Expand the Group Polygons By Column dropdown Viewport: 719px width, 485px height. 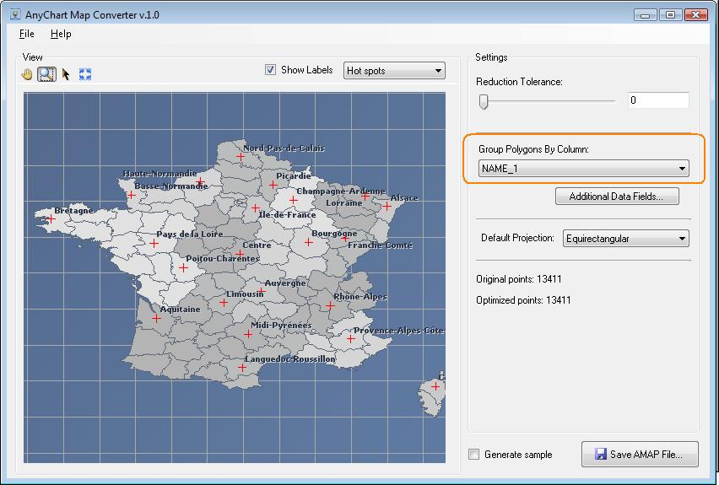[x=583, y=170]
